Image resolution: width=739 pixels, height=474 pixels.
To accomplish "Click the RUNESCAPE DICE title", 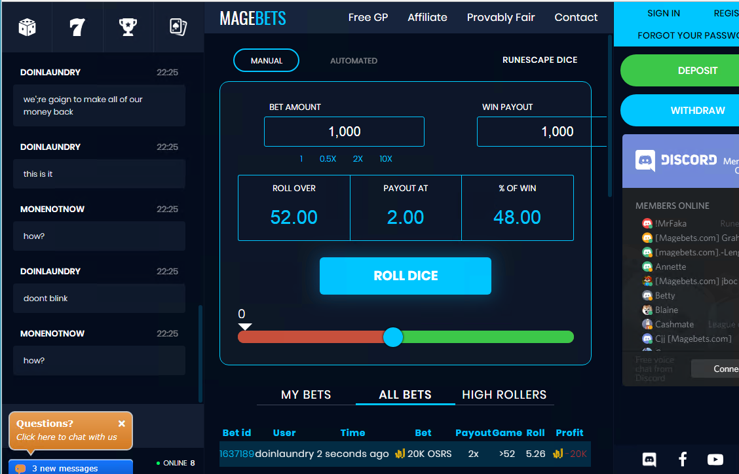I will (540, 60).
